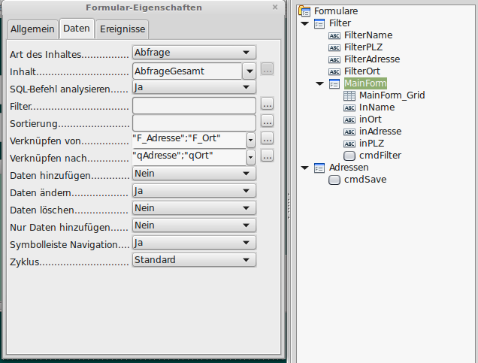This screenshot has width=478, height=363.
Task: Select the cmdFilter tree item
Action: pyautogui.click(x=380, y=156)
